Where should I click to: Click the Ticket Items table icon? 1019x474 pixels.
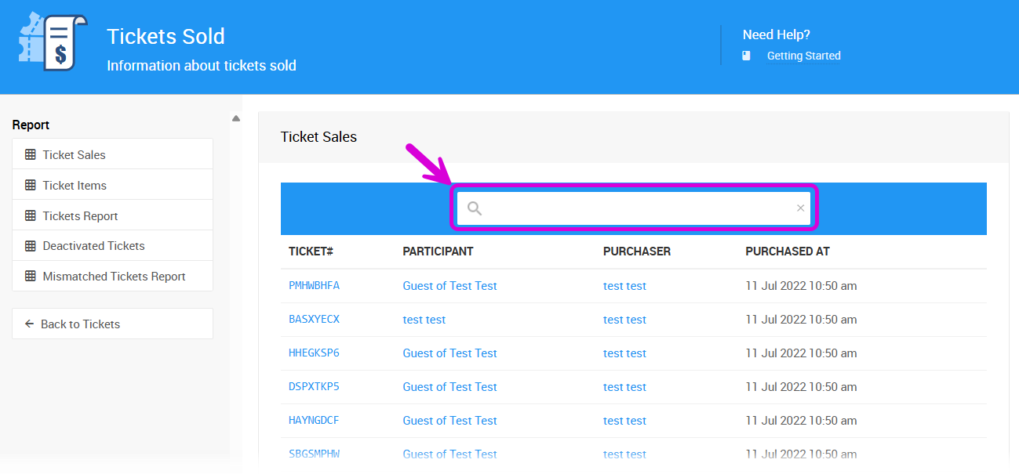(31, 186)
